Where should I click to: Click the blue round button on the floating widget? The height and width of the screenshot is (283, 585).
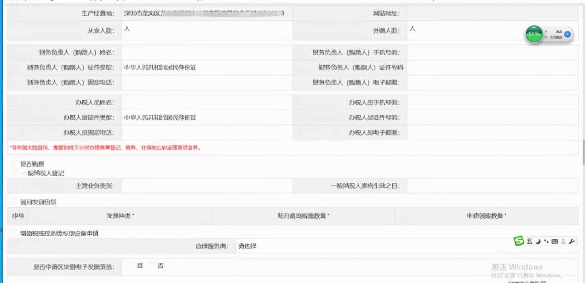pyautogui.click(x=567, y=34)
